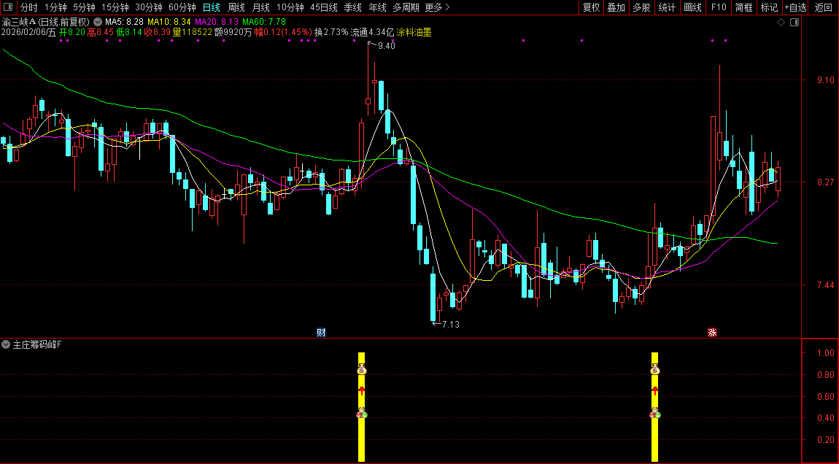Activate the 画线 drawing tools
This screenshot has width=839, height=464.
coord(692,7)
